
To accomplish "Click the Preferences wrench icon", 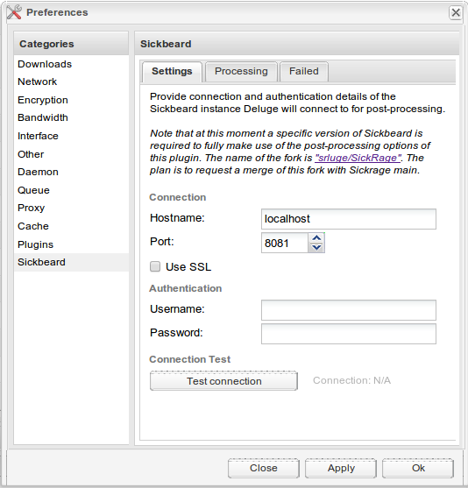I will click(14, 12).
